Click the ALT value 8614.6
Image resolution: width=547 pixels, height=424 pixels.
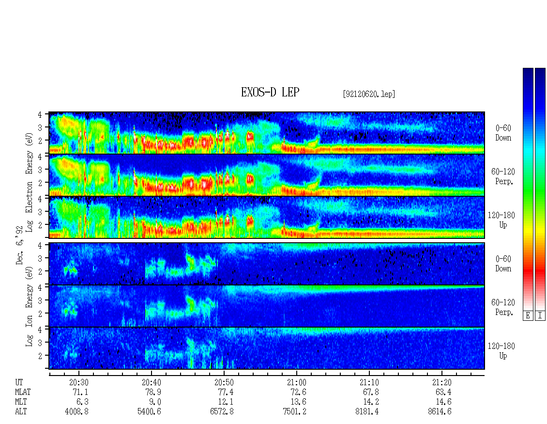[440, 412]
